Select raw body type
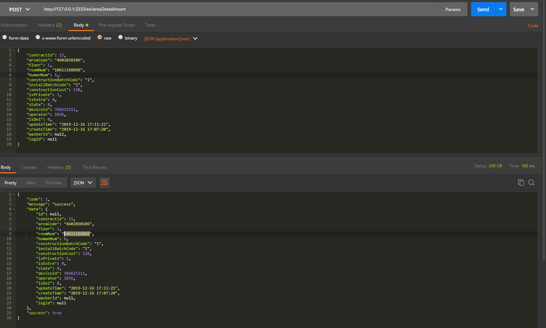This screenshot has height=328, width=546. click(100, 37)
